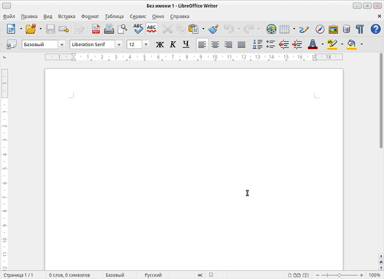Click the Copy icon
Viewport: 384px width, 279px height.
click(180, 29)
